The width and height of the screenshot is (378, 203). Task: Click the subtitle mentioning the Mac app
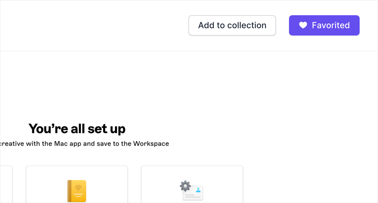[x=84, y=144]
